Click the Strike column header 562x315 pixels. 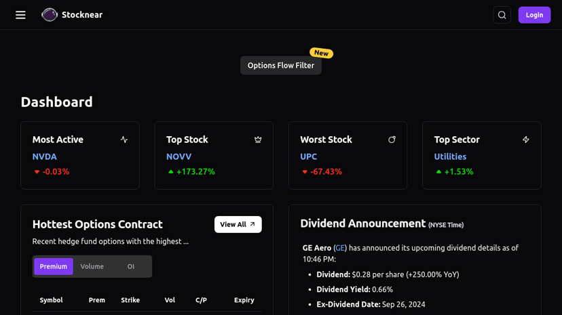coord(130,300)
